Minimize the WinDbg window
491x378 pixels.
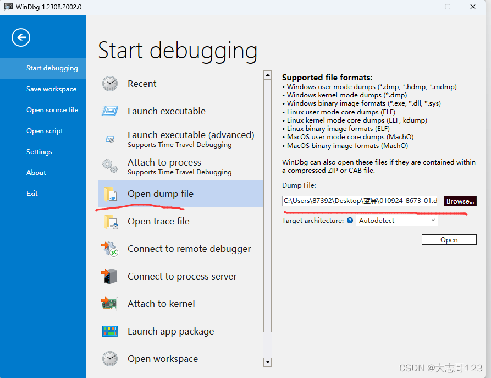coord(423,7)
